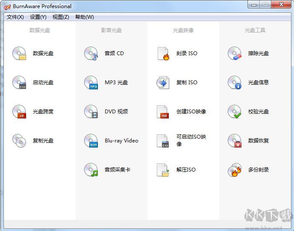Click the 刻录 ISO label
The height and width of the screenshot is (231, 294).
click(x=187, y=53)
